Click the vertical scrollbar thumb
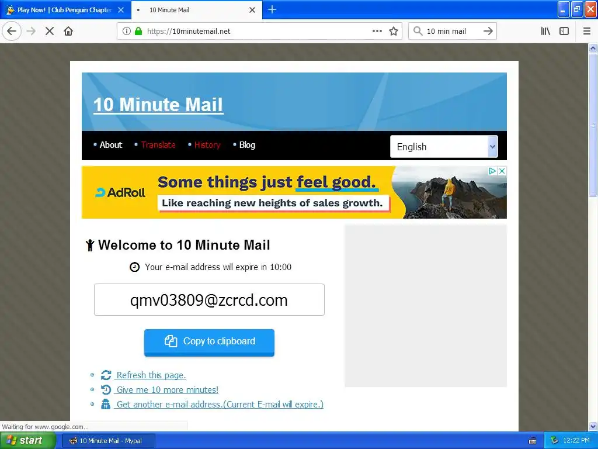Screen dimensions: 598x449 tap(593, 125)
